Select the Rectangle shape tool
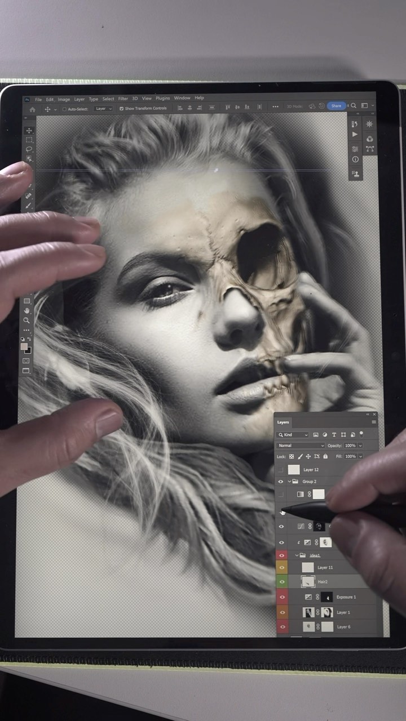The image size is (406, 721). [x=27, y=301]
